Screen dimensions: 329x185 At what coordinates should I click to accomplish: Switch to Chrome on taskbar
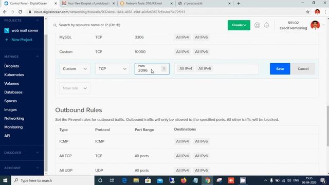click(208, 180)
